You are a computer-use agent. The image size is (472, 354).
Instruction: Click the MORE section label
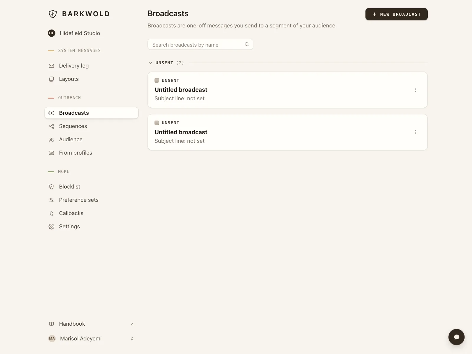point(64,171)
